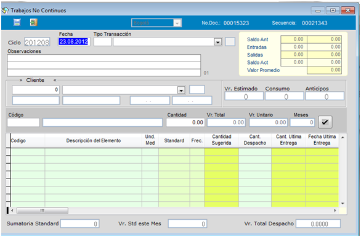Click the first Observaciones line
The height and width of the screenshot is (237, 361).
coord(104,58)
